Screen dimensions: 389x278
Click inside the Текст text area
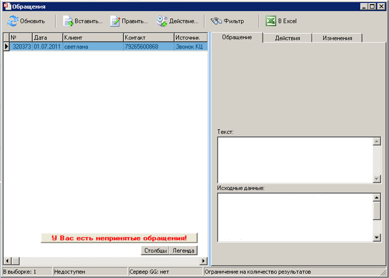click(x=295, y=160)
